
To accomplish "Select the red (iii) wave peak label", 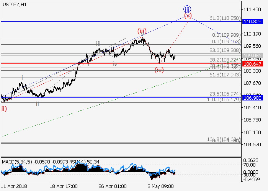I will click(142, 31).
